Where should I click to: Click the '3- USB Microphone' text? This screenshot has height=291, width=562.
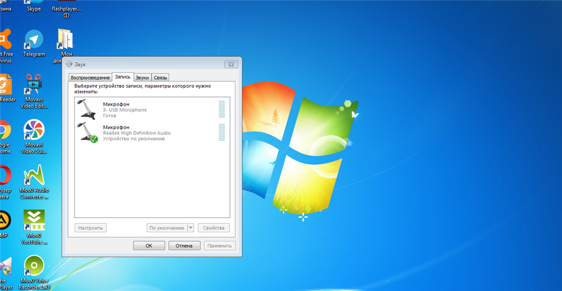125,110
